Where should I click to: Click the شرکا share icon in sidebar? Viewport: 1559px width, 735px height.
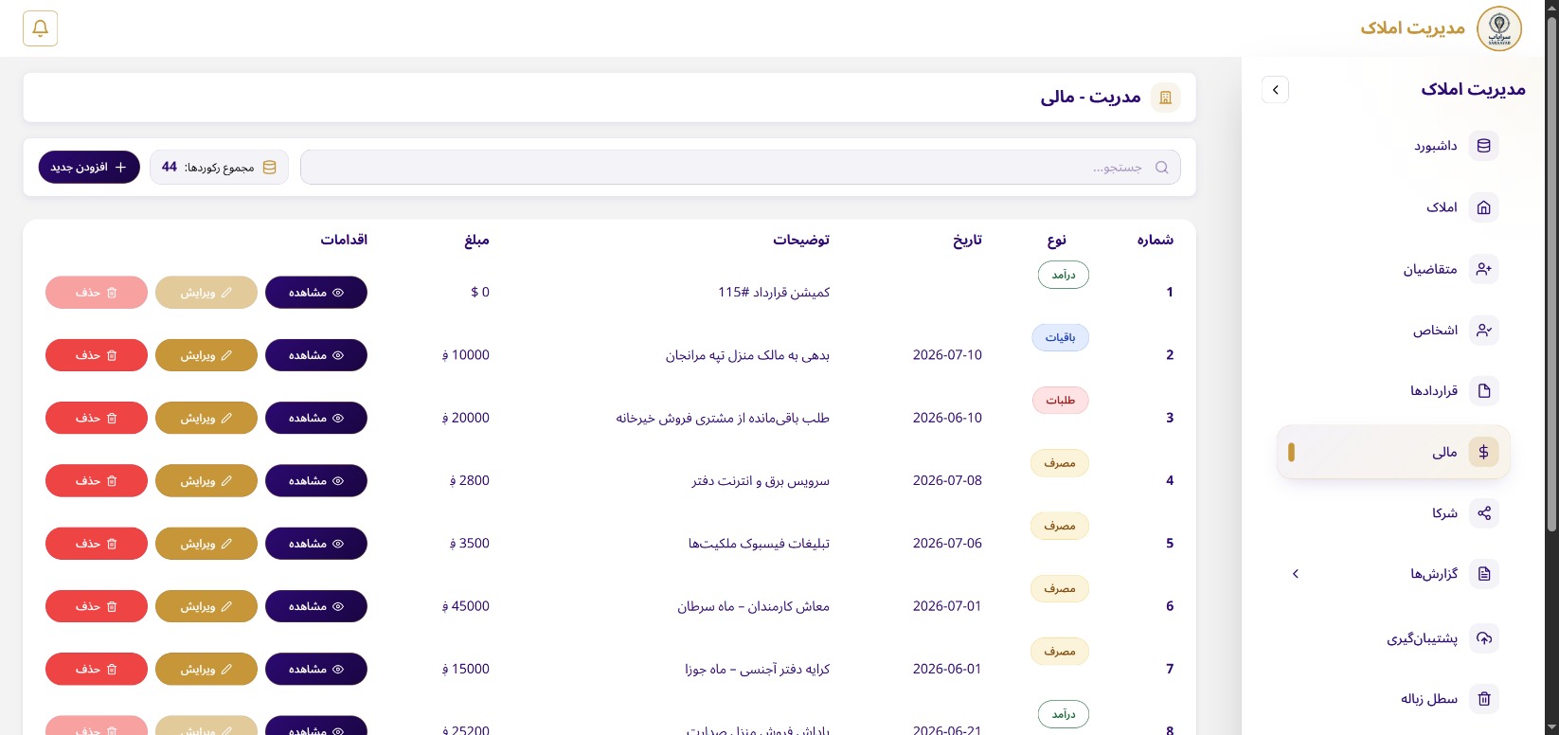[x=1484, y=512]
